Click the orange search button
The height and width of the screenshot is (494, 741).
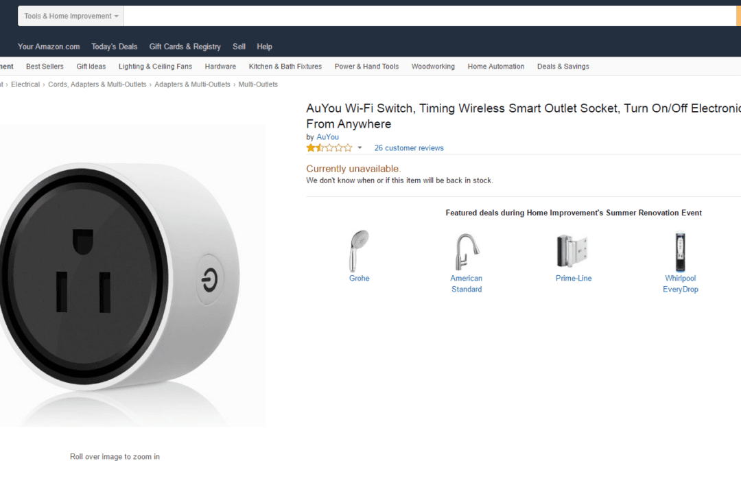point(737,15)
